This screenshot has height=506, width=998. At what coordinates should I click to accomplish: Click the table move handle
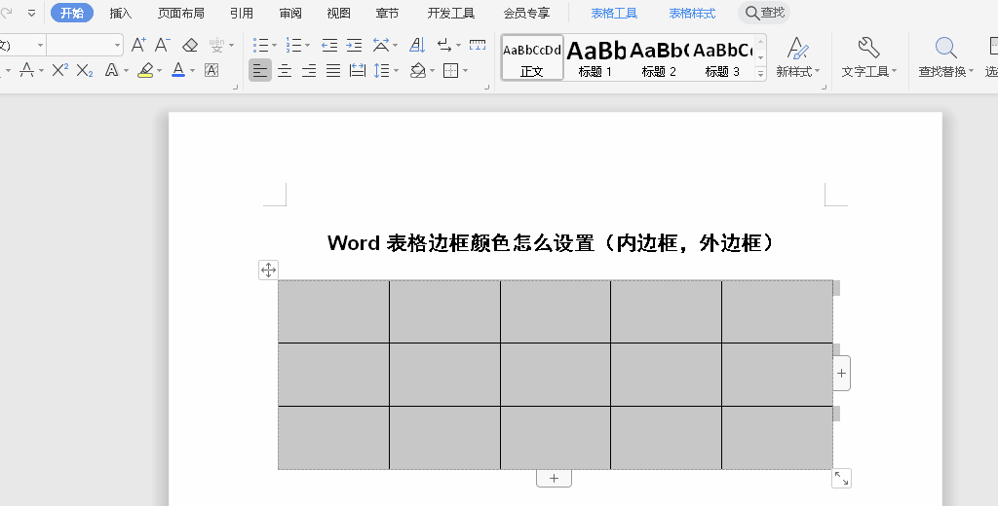pos(268,270)
